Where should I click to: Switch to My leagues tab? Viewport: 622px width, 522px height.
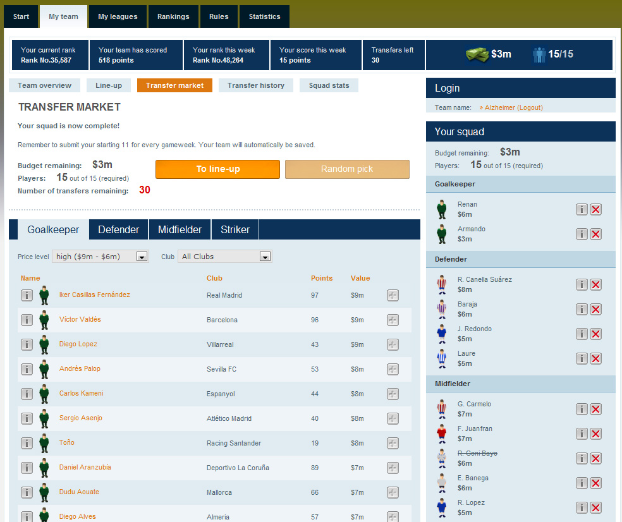pyautogui.click(x=118, y=16)
